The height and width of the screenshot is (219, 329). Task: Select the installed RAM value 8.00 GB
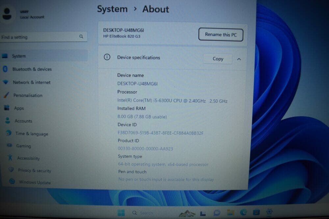click(142, 117)
